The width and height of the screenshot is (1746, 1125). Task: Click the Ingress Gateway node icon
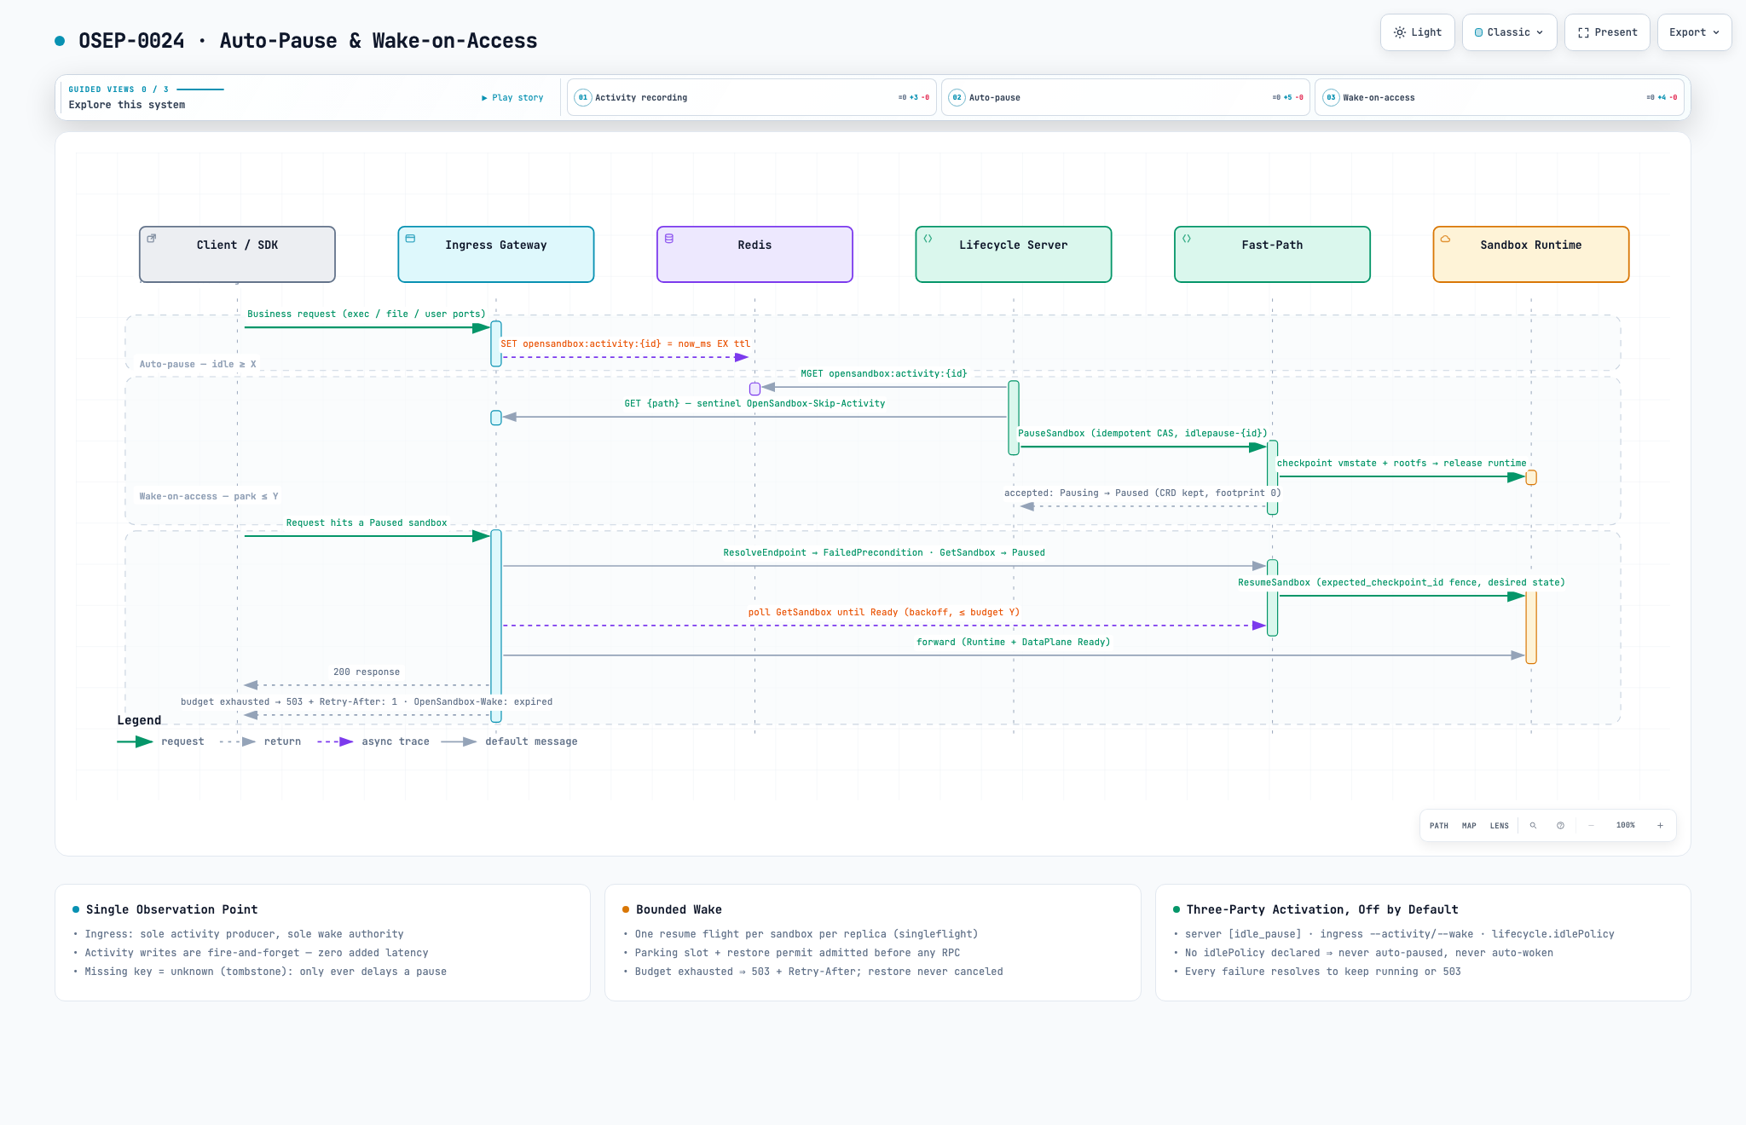410,239
